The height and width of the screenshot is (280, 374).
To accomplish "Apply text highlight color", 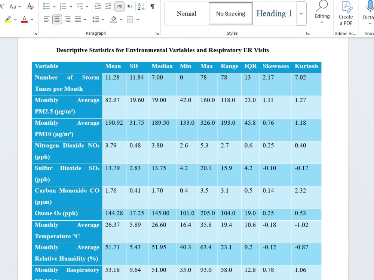I will click(x=8, y=19).
